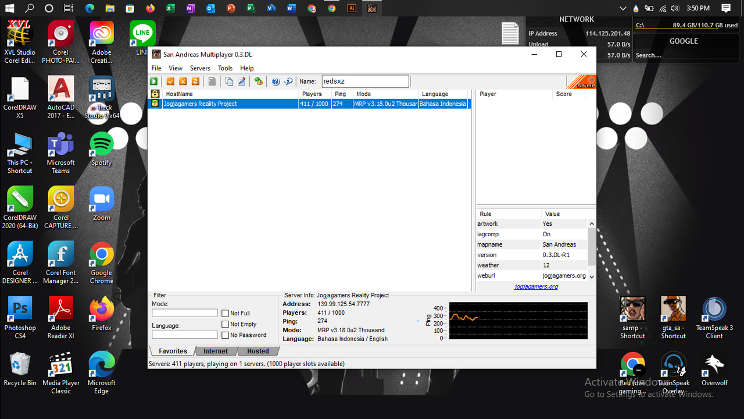The height and width of the screenshot is (419, 744).
Task: Click the rules list vertical scrollbar
Action: pos(592,250)
